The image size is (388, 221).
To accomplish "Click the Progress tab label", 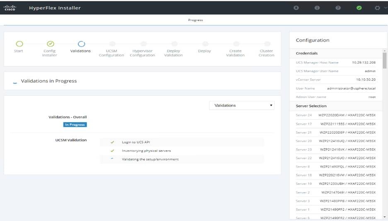I will [x=196, y=20].
